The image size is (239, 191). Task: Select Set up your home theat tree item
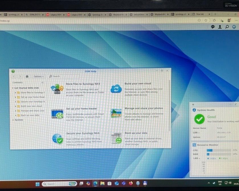[33, 97]
